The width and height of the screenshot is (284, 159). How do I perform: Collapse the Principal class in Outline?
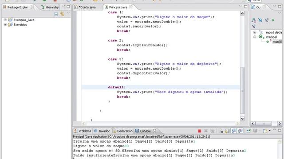coord(255,37)
